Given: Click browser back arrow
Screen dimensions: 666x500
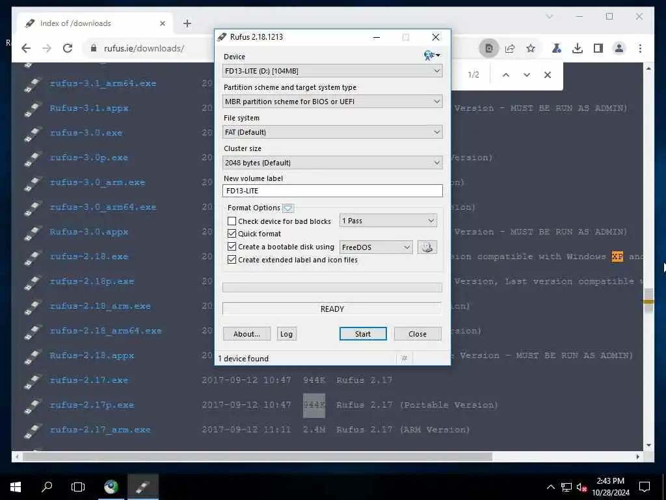Looking at the screenshot, I should point(26,48).
